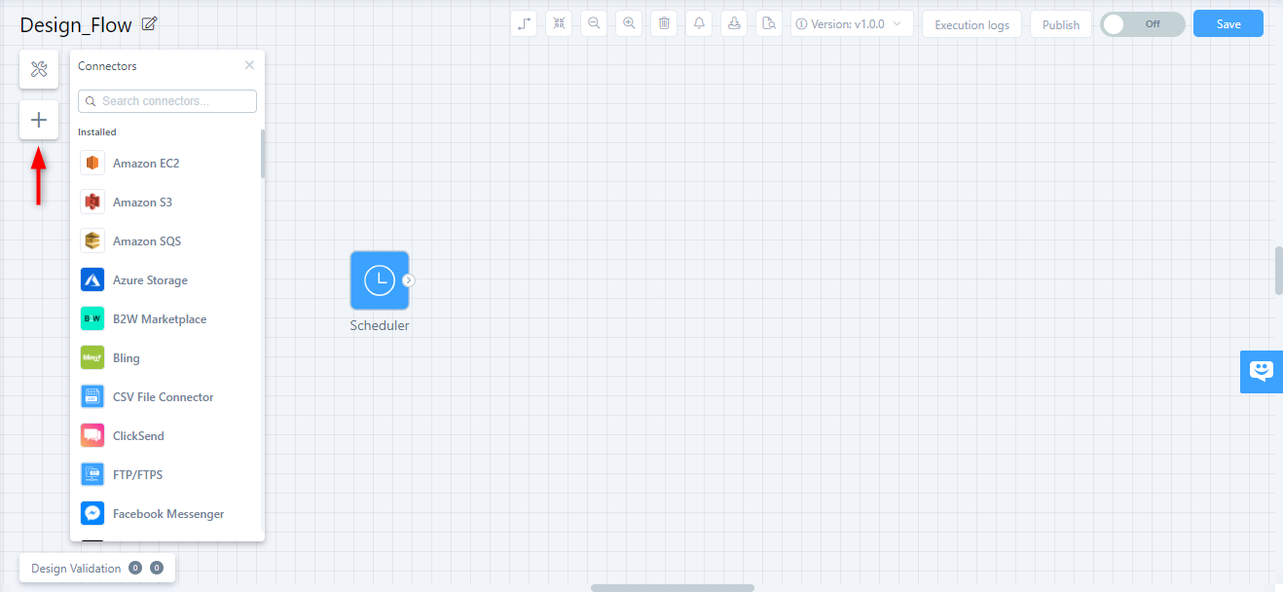Zoom in using the magnifier plus icon

tap(628, 22)
